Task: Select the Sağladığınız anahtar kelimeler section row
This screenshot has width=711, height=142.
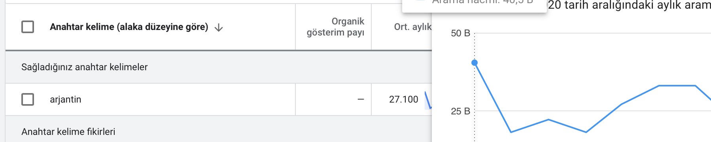Action: pos(219,67)
